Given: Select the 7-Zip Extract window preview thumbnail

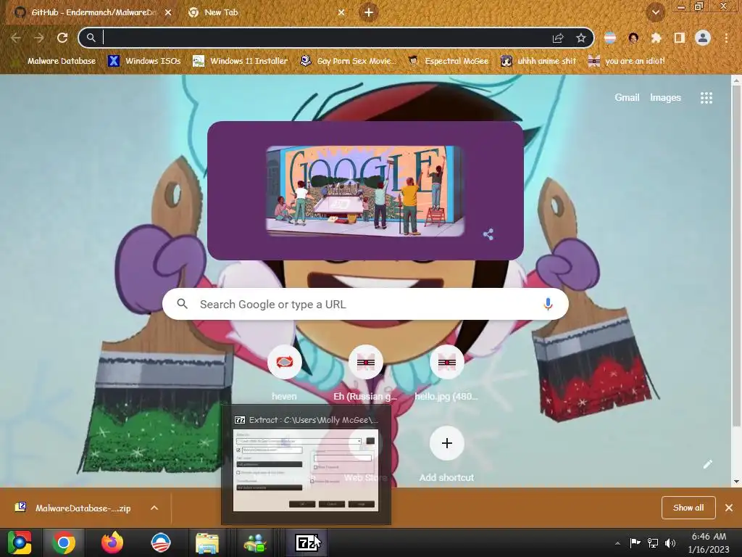Looking at the screenshot, I should click(307, 465).
